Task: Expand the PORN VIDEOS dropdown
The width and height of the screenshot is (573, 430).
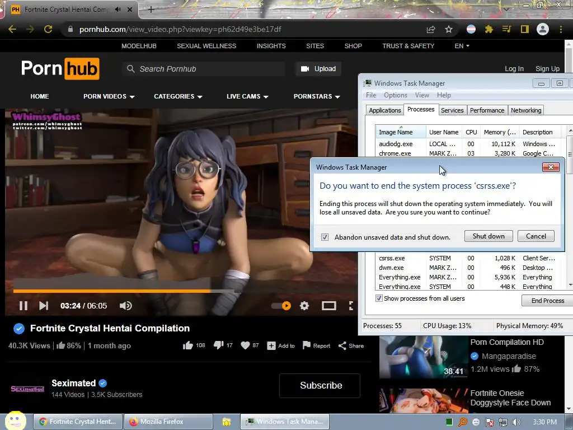Action: coord(109,96)
